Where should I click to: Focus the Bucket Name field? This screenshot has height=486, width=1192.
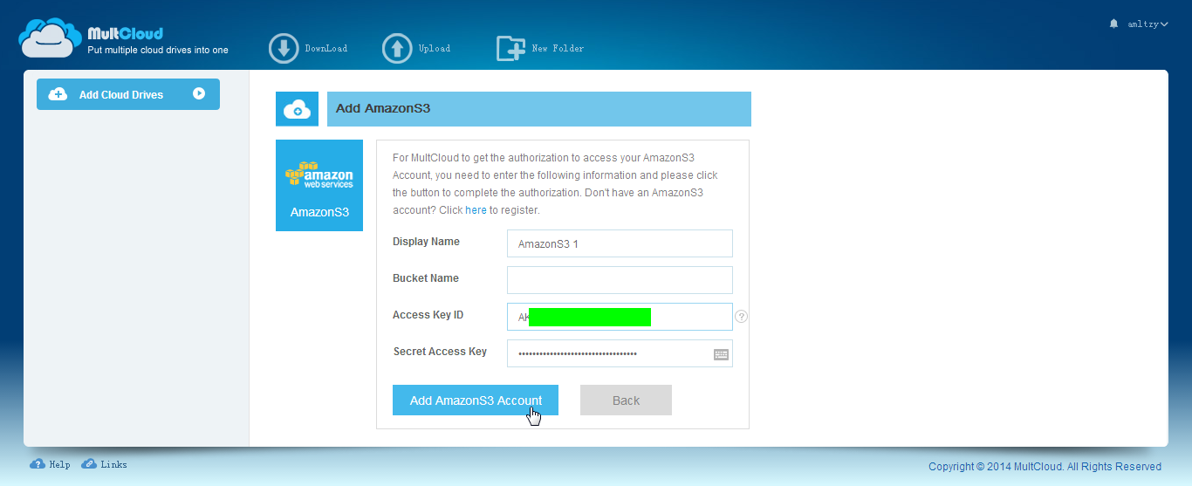pos(620,280)
